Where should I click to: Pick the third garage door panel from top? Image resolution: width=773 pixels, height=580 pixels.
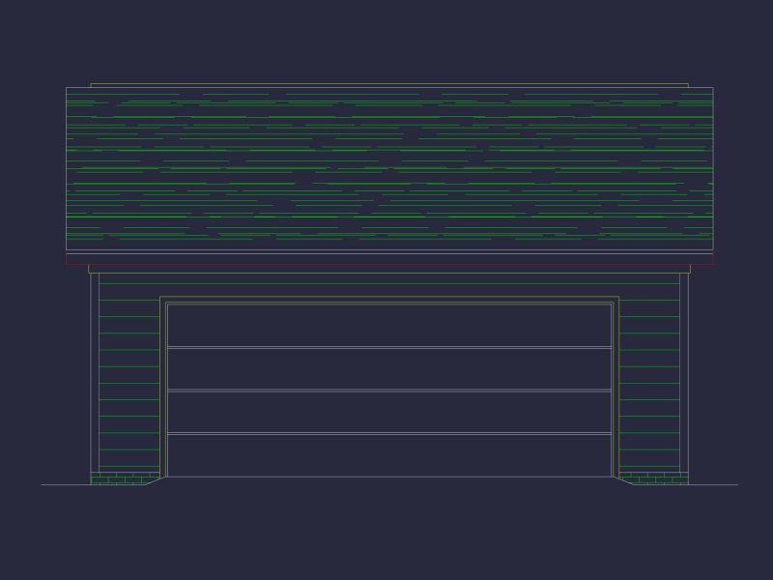(x=389, y=413)
